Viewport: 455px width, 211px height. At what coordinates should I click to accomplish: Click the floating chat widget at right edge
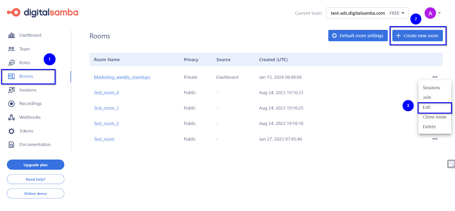click(x=451, y=164)
